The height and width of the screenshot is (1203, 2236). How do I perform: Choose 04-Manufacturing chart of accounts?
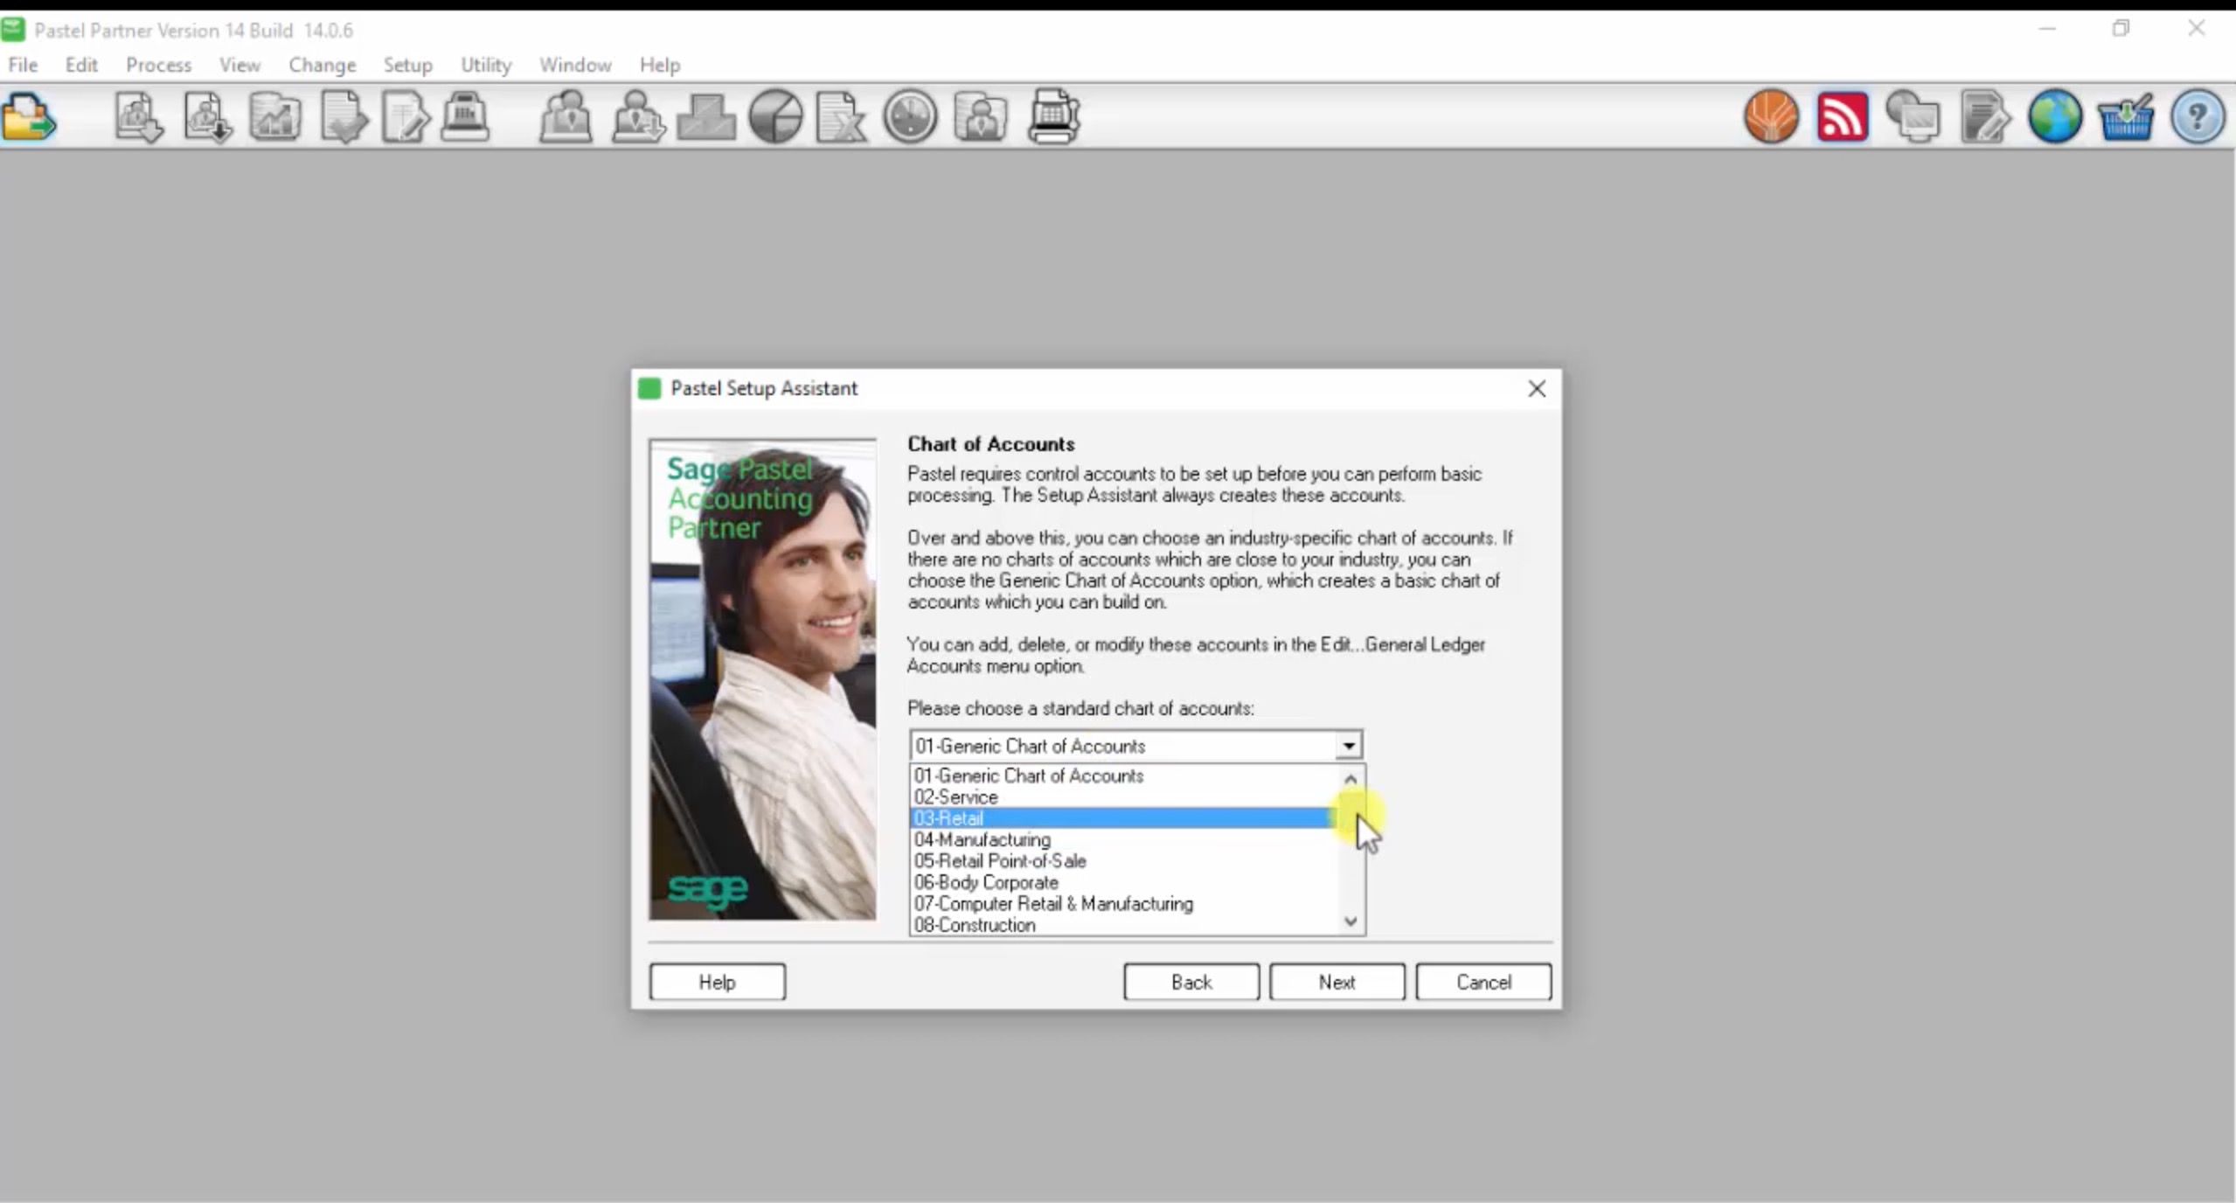point(983,839)
